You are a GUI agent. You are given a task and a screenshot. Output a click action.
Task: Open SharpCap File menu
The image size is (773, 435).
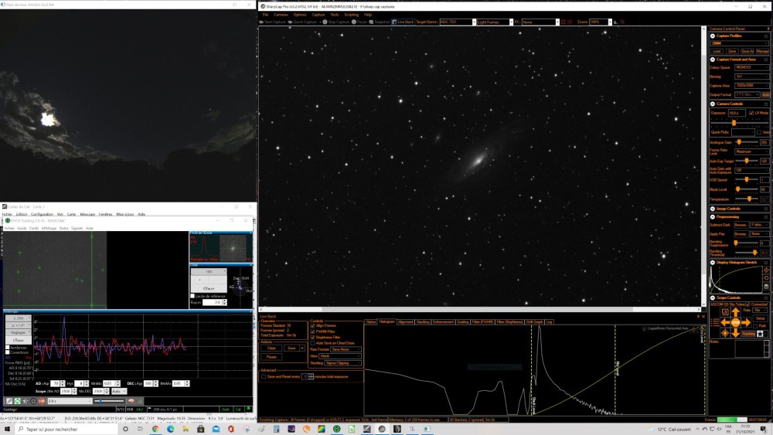[265, 15]
